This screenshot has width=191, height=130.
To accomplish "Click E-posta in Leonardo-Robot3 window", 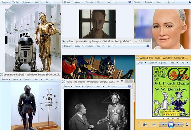I will tap(27, 80).
